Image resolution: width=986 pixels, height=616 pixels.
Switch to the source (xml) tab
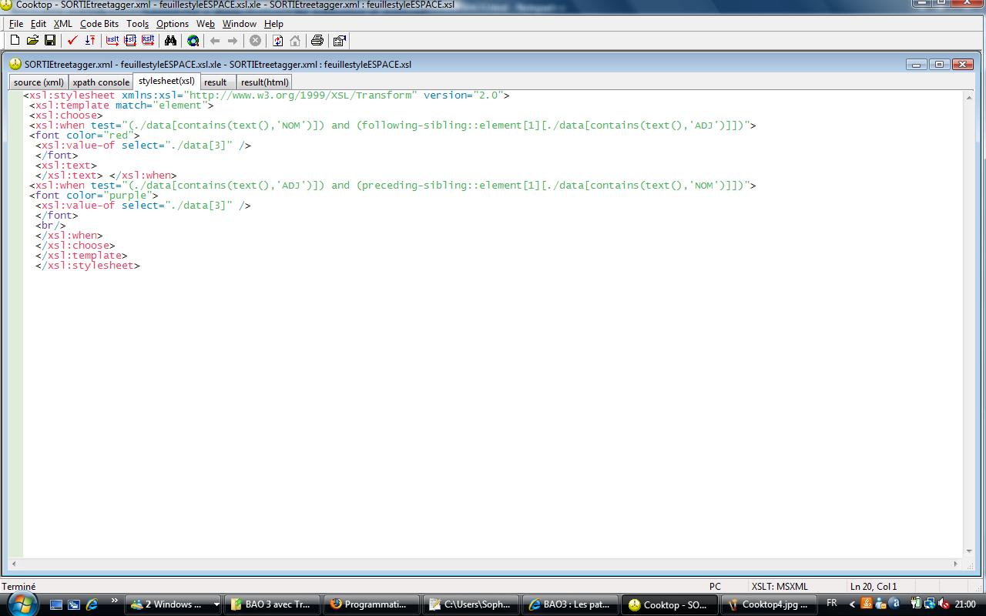39,82
